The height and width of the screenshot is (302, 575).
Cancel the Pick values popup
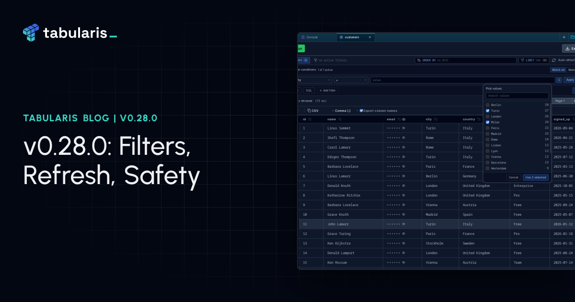(x=513, y=177)
